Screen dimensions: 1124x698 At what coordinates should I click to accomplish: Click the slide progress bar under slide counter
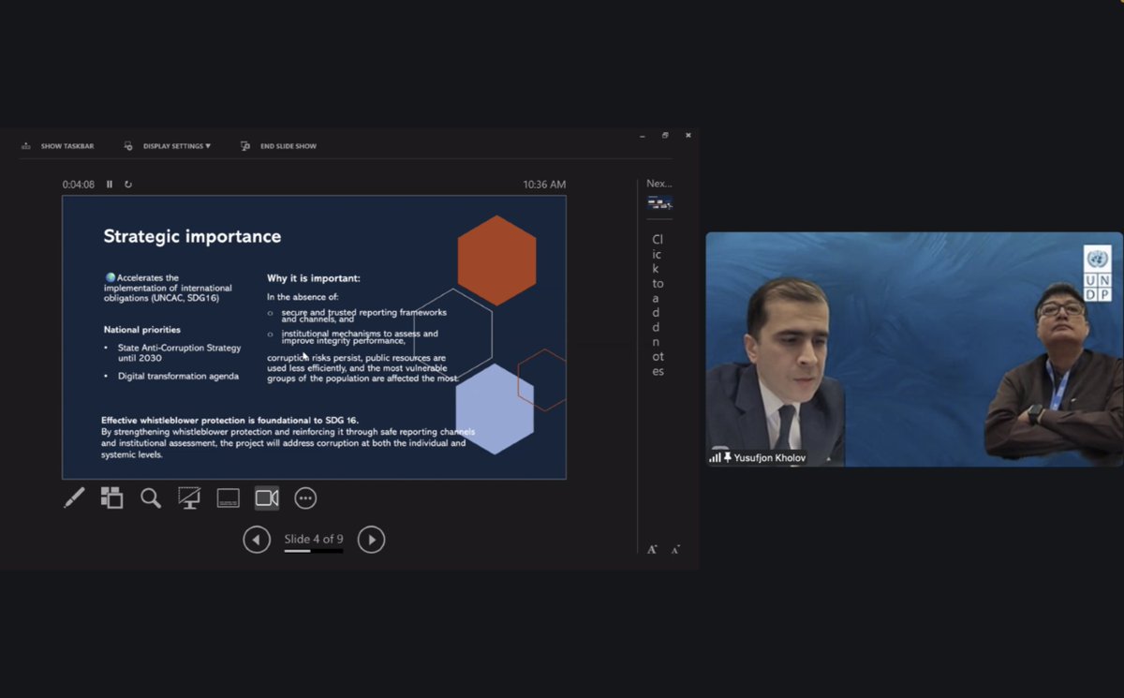(x=314, y=551)
